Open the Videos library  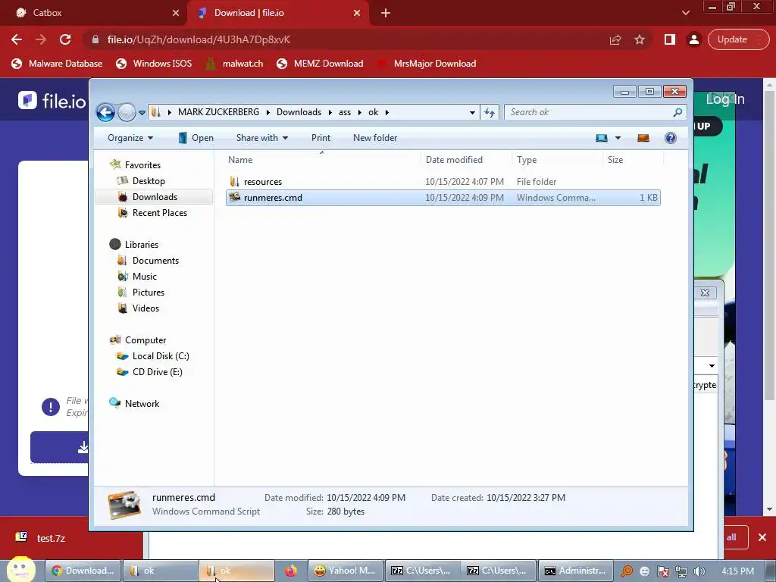145,308
